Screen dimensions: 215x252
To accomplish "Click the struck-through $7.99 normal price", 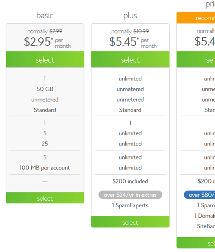I will (56, 31).
